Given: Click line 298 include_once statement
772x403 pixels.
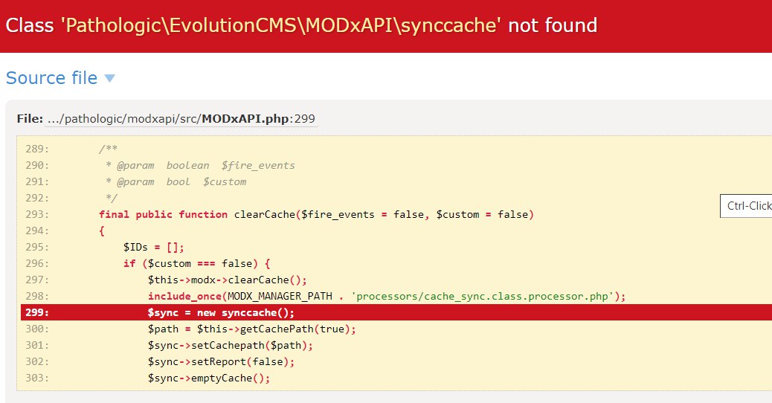Looking at the screenshot, I should coord(387,296).
